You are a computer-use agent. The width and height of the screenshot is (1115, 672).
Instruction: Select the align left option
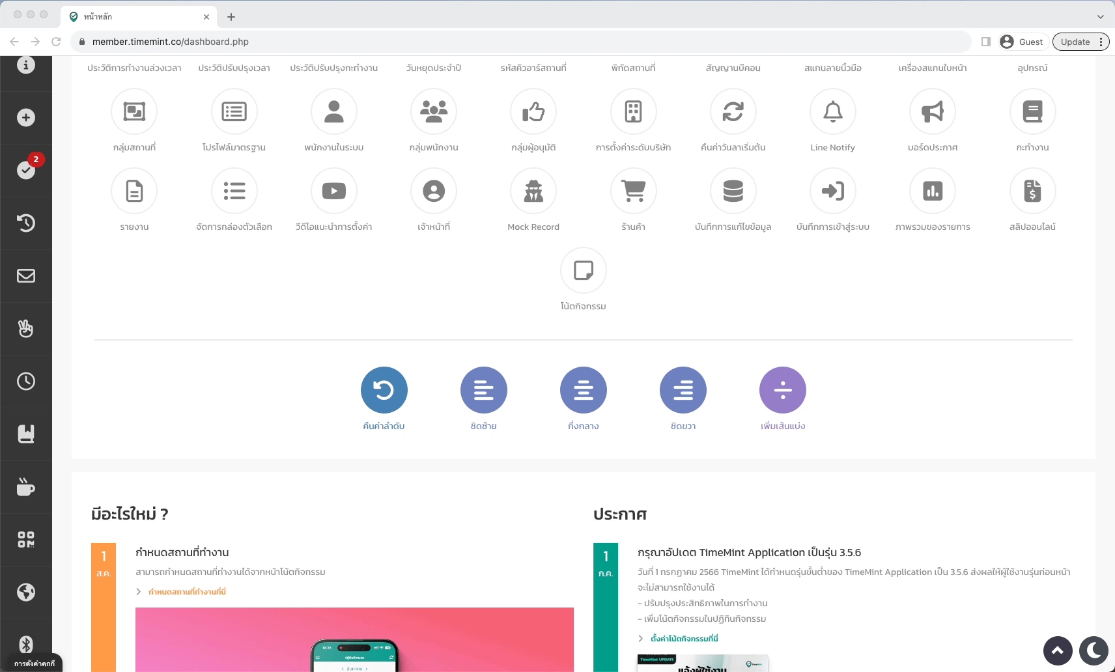click(x=483, y=390)
